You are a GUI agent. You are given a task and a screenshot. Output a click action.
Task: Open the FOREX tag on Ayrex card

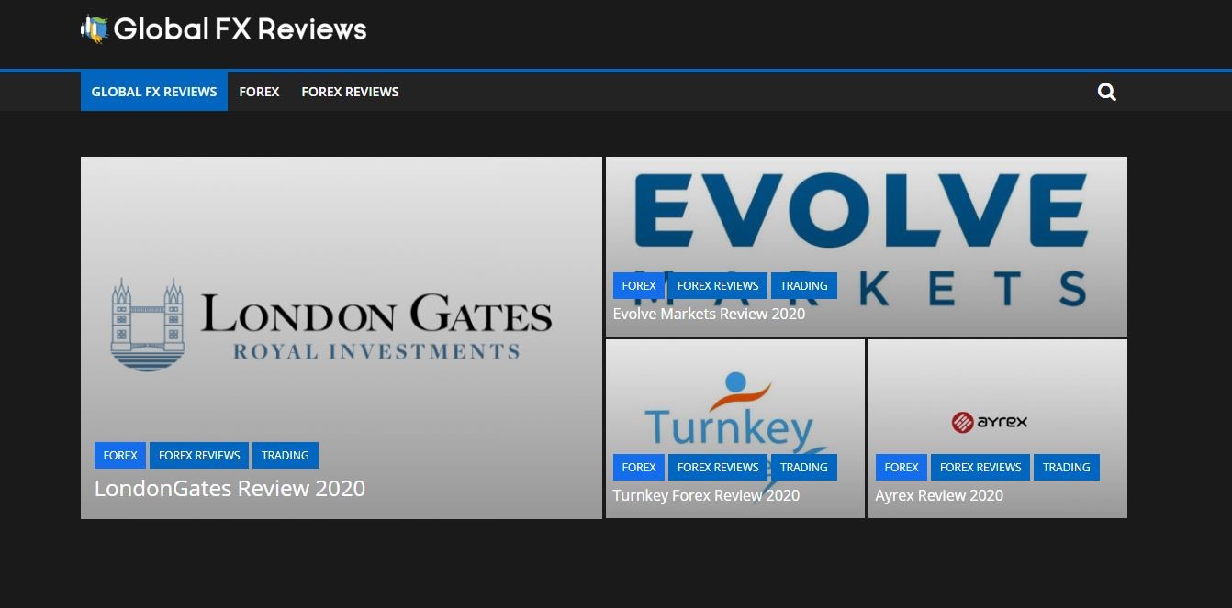tap(902, 467)
